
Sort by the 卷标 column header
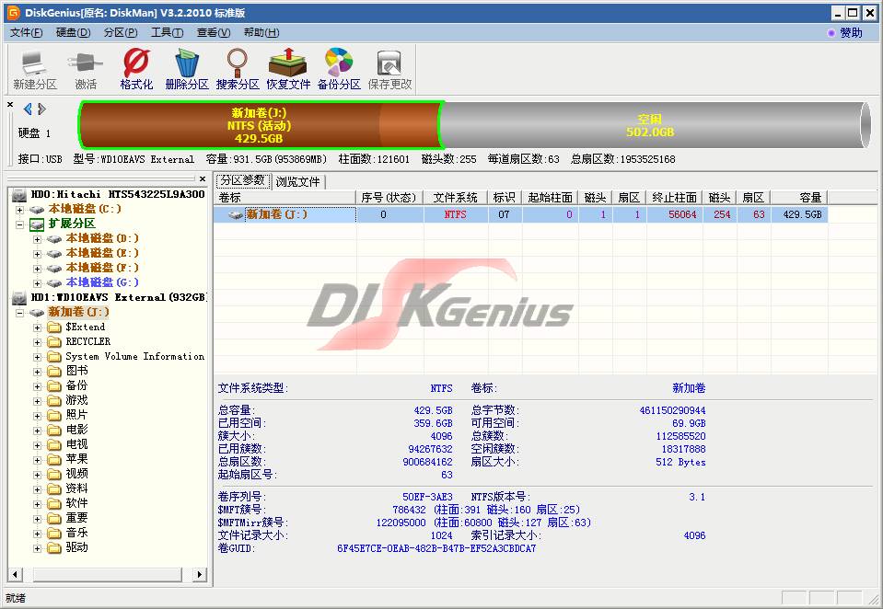tap(285, 198)
